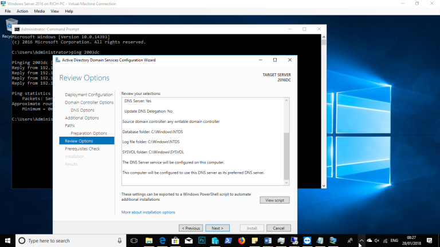Show hidden system tray icons
The width and height of the screenshot is (440, 247).
pos(362,241)
